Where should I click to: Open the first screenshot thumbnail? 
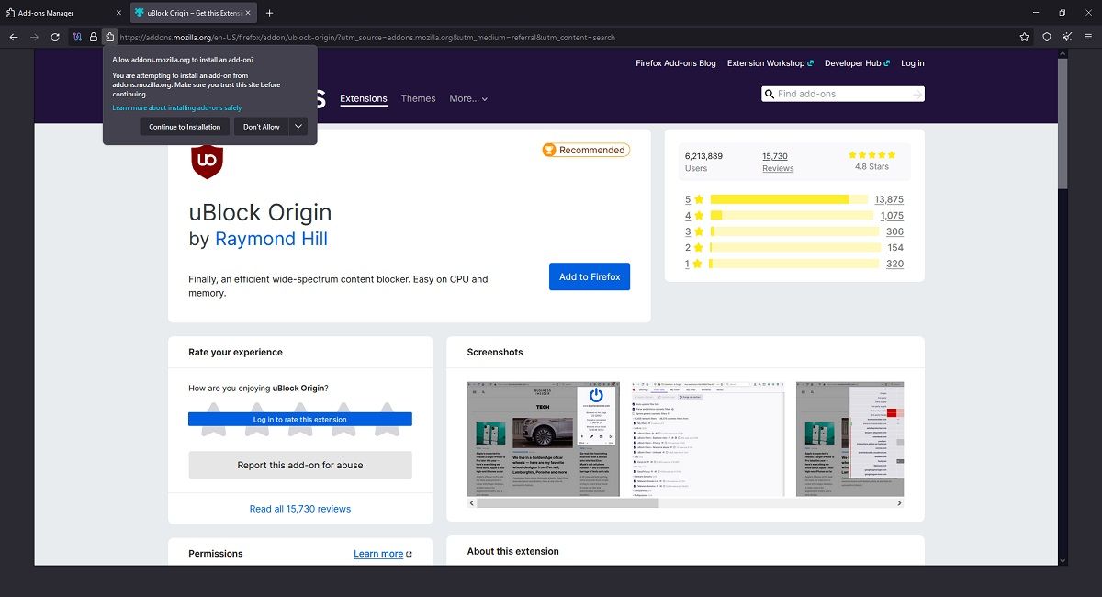click(544, 440)
